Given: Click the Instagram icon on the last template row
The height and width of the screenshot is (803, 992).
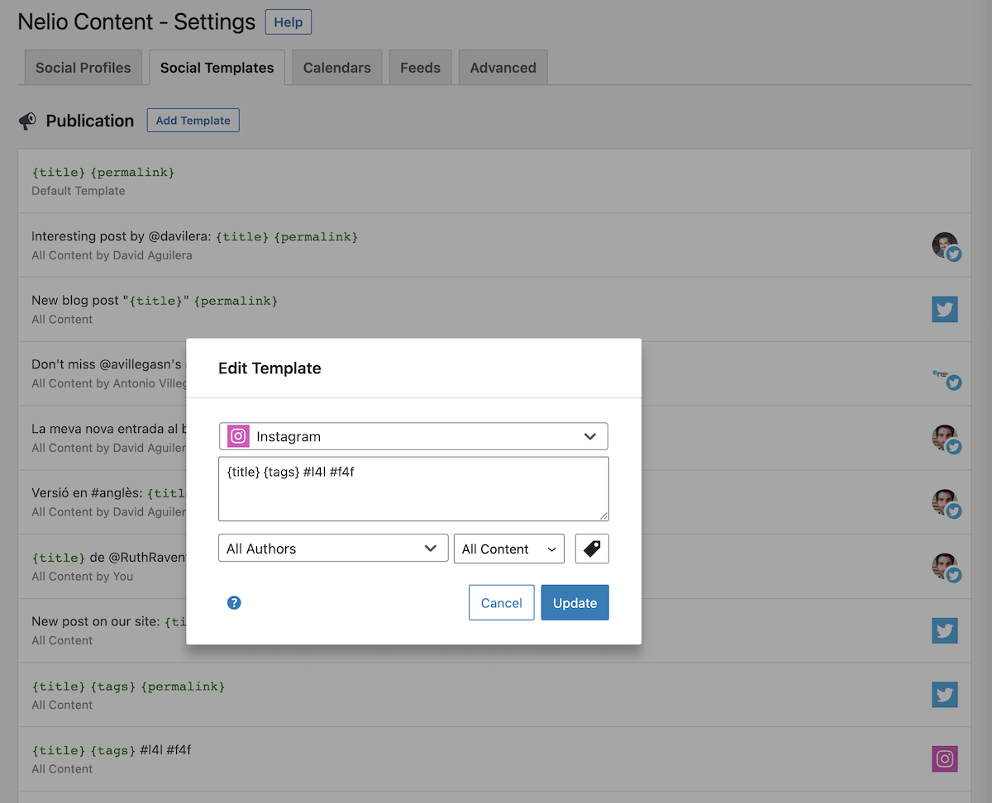Looking at the screenshot, I should coord(945,758).
